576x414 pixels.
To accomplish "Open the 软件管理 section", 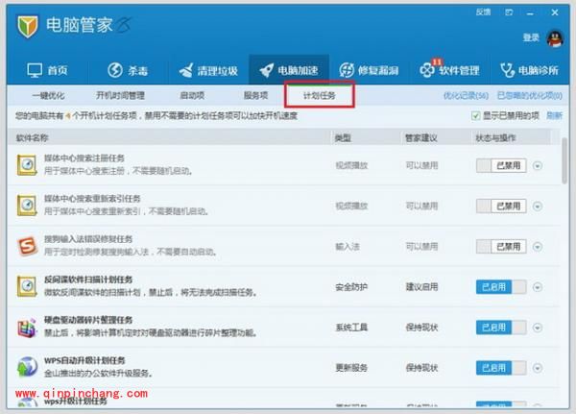I will tap(449, 69).
